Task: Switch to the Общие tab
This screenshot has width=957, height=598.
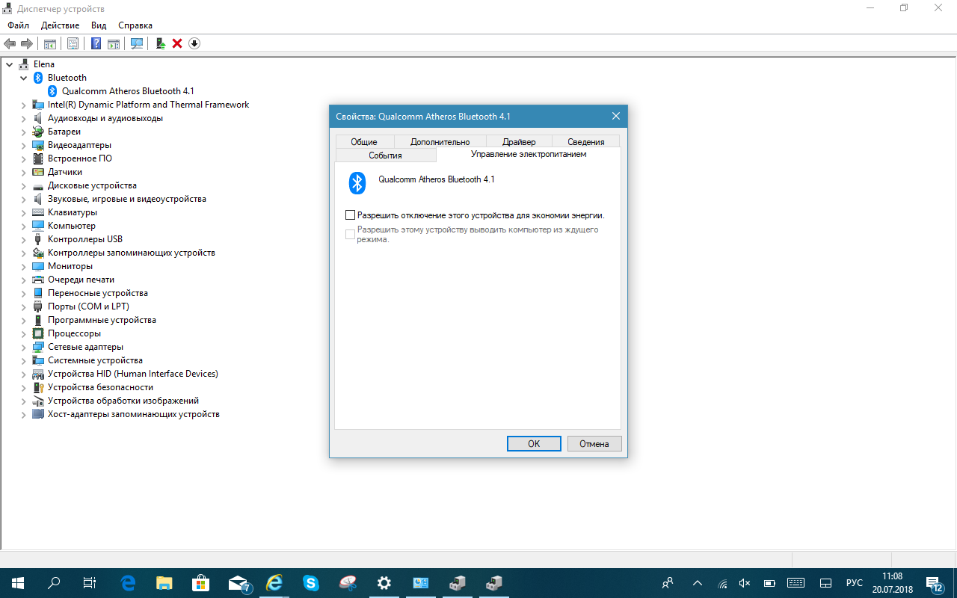Action: [x=363, y=141]
